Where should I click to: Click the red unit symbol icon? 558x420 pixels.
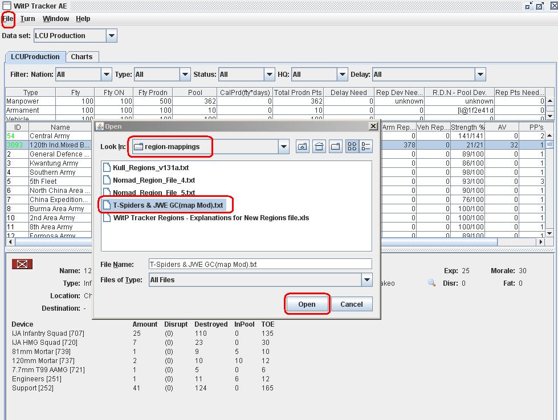coord(22,264)
